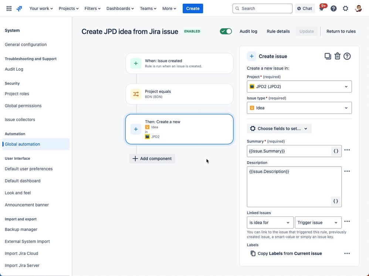
Task: Click the Jira logo icon
Action: (19, 9)
